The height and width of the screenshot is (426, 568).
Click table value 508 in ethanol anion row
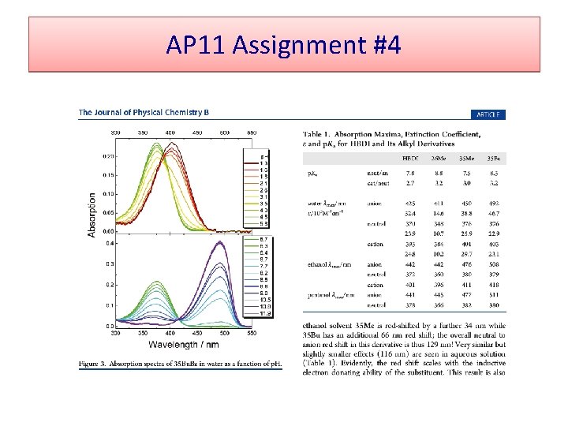point(494,264)
